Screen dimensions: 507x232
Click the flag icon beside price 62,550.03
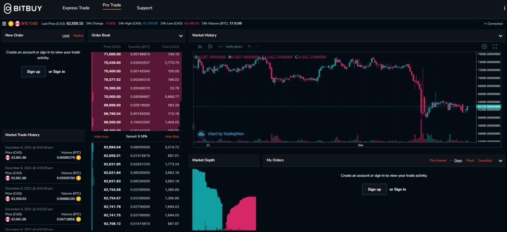tap(8, 199)
